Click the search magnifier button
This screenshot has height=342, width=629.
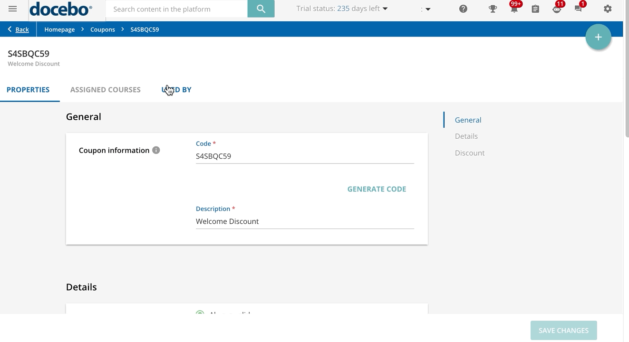[261, 9]
